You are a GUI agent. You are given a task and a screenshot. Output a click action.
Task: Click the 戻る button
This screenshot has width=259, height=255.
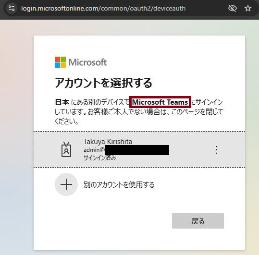pos(198,221)
